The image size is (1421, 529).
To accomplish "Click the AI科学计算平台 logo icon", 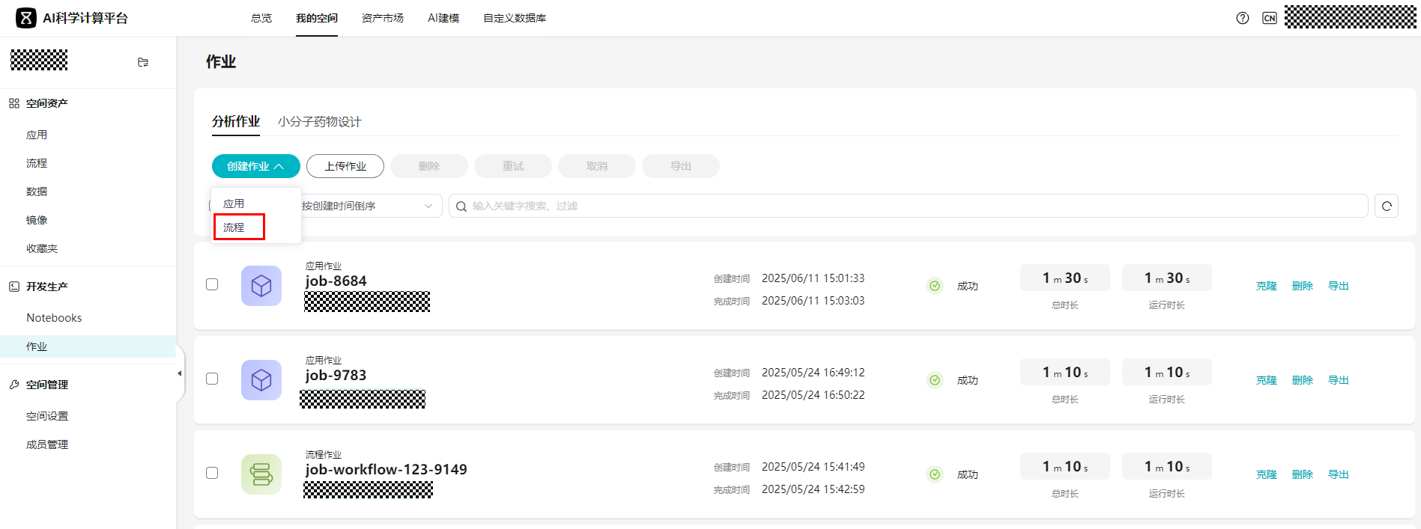I will tap(26, 18).
